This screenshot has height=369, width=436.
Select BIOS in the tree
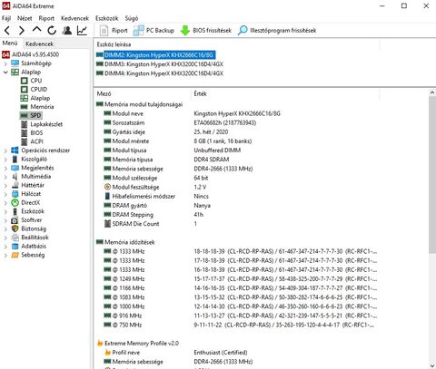(x=36, y=133)
